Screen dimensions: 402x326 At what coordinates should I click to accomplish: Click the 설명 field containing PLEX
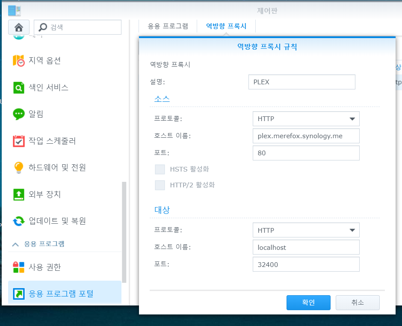point(302,82)
